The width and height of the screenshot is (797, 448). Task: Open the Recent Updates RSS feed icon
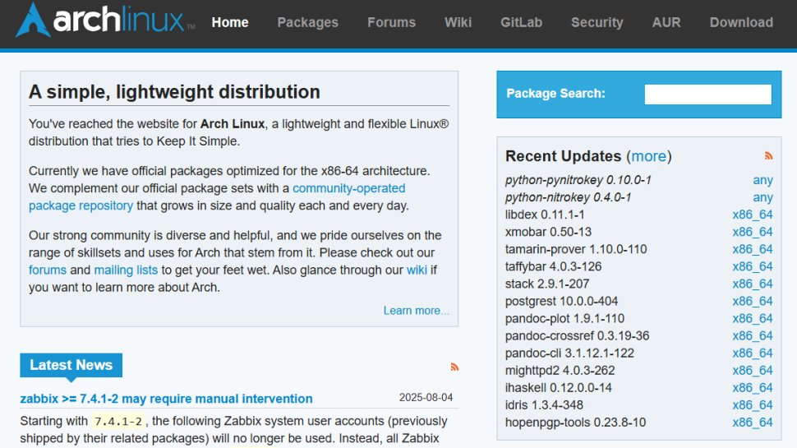[768, 155]
